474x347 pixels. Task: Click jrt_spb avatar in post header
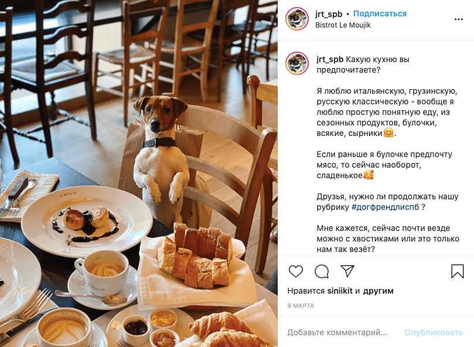click(x=297, y=19)
